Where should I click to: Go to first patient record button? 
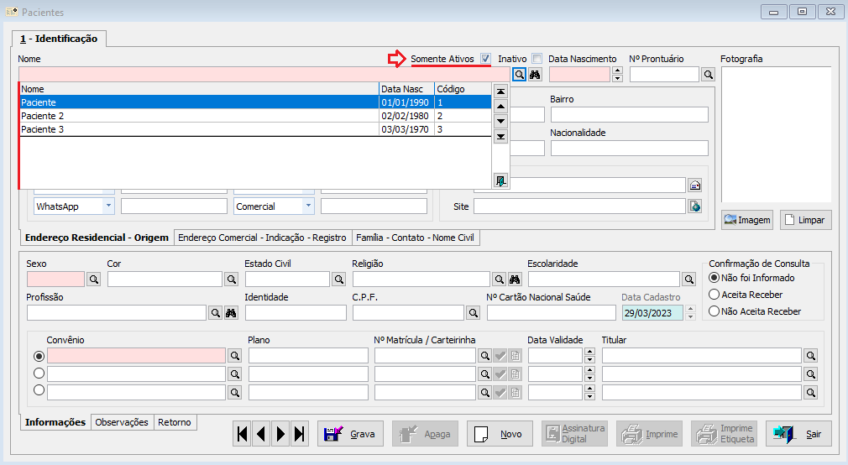coord(243,434)
